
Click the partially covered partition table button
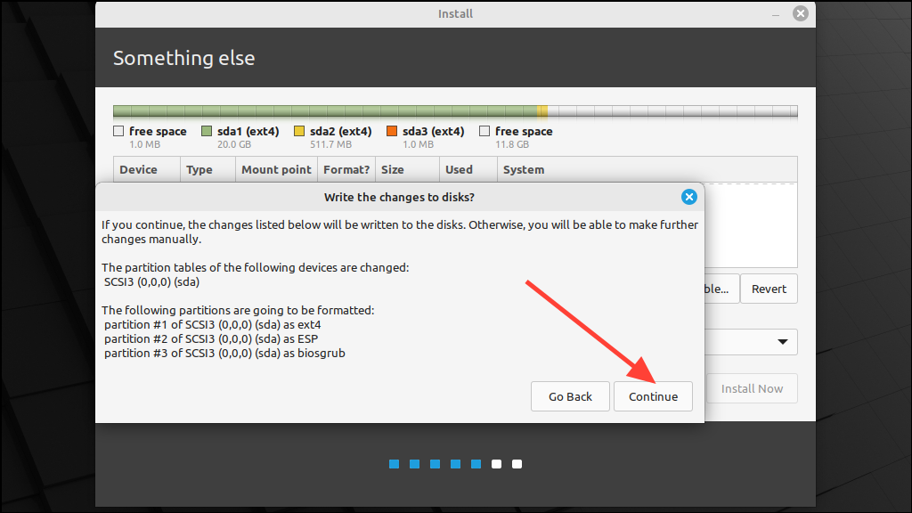(721, 288)
